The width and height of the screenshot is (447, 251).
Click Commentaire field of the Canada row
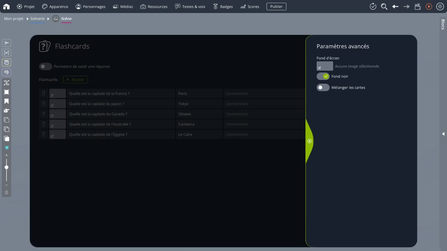264,114
